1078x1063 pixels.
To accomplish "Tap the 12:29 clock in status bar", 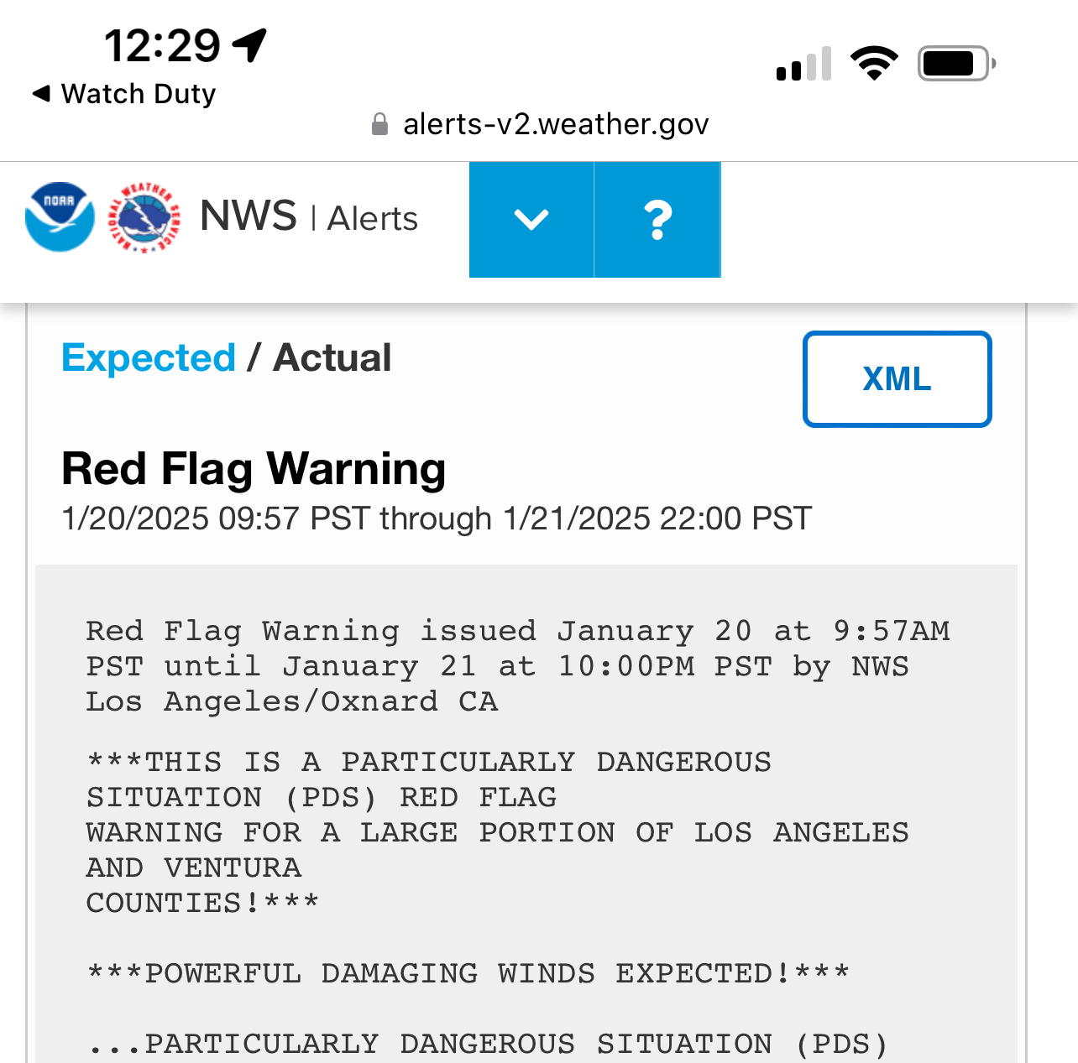I will (162, 45).
